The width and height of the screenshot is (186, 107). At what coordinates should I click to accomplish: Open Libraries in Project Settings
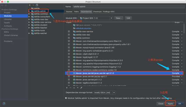pos(8,19)
